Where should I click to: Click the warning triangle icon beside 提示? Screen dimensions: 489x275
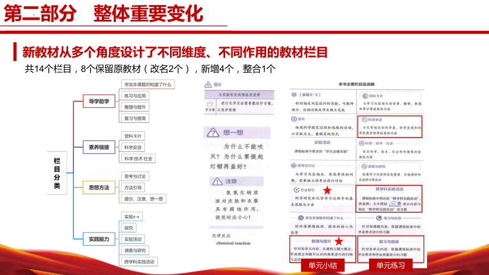[x=208, y=85]
